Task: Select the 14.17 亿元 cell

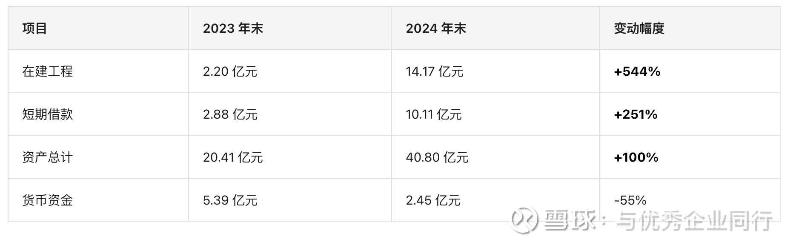Action: click(x=434, y=71)
